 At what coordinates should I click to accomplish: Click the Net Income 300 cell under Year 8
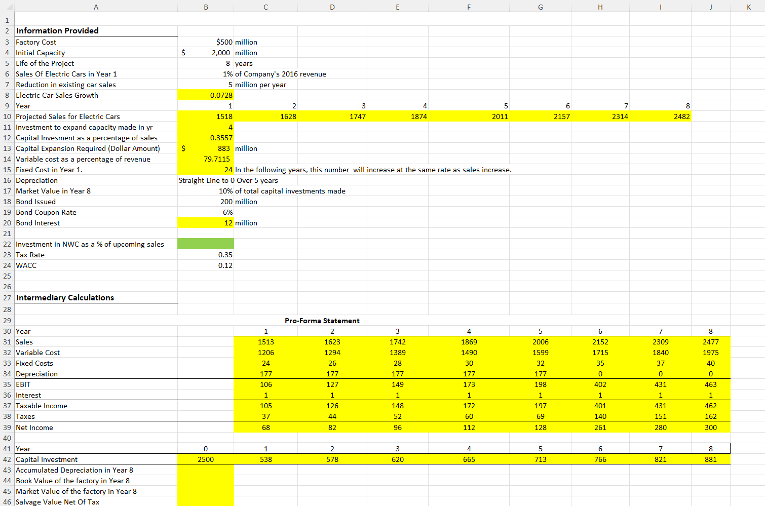710,427
